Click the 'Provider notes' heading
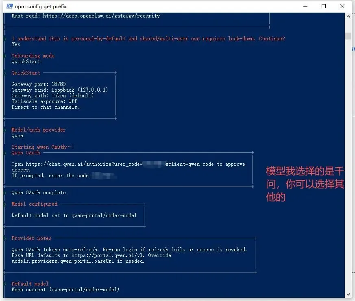 pyautogui.click(x=31, y=238)
